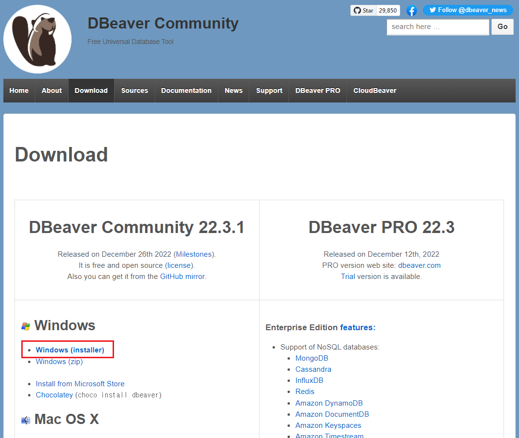The height and width of the screenshot is (438, 519).
Task: Open the Cassandra link
Action: pyautogui.click(x=313, y=369)
